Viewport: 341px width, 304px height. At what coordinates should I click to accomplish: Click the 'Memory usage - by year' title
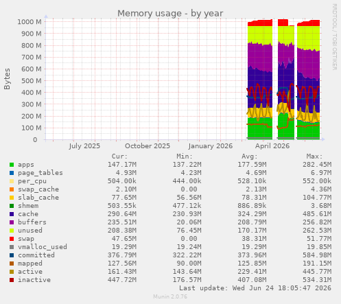pyautogui.click(x=170, y=14)
